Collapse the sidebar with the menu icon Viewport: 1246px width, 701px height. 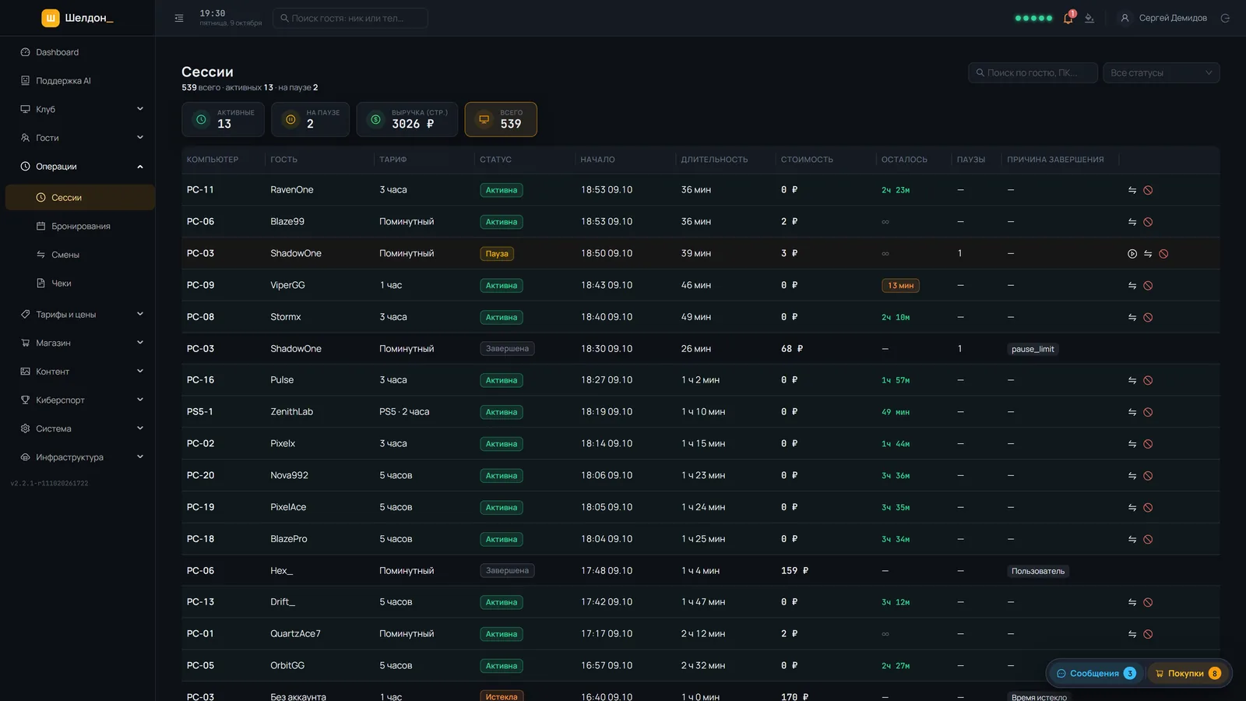[x=179, y=18]
